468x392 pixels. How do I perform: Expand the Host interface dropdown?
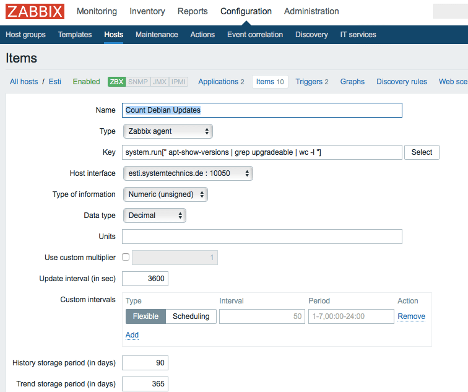pos(188,173)
